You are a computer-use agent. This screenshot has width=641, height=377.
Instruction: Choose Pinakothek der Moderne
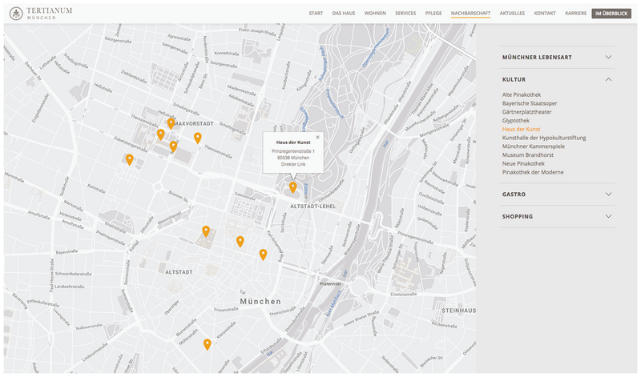coord(533,172)
